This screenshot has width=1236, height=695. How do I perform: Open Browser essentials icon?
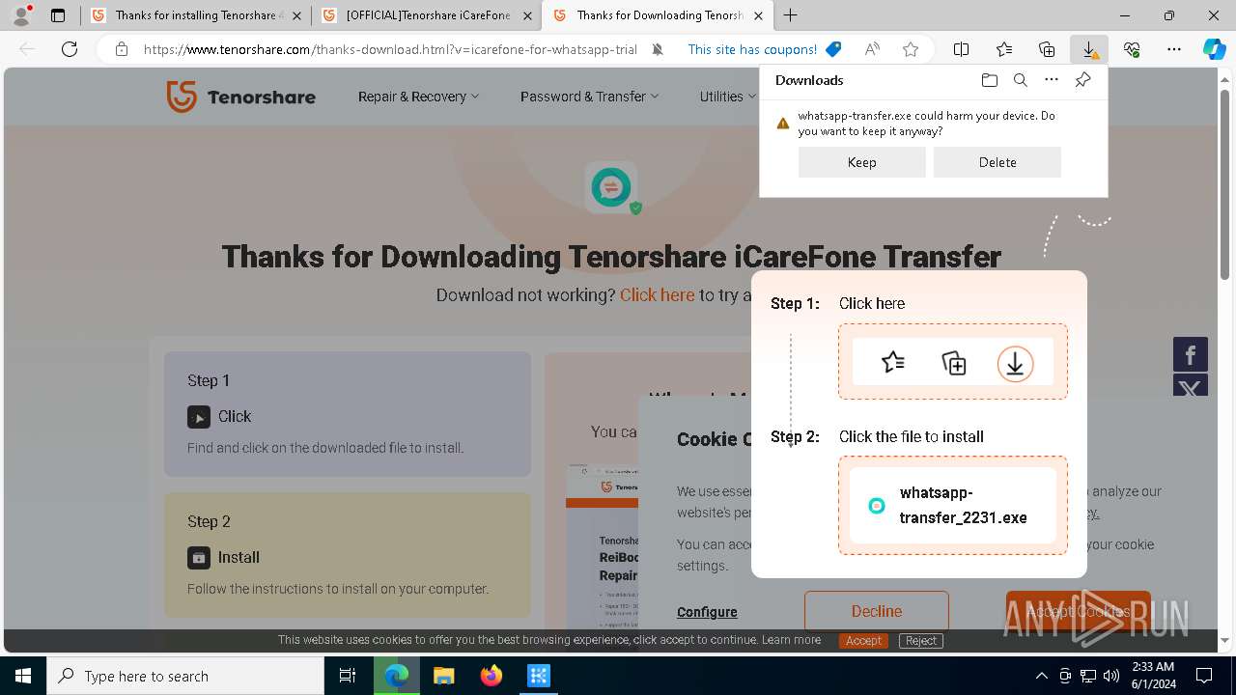tap(1132, 49)
